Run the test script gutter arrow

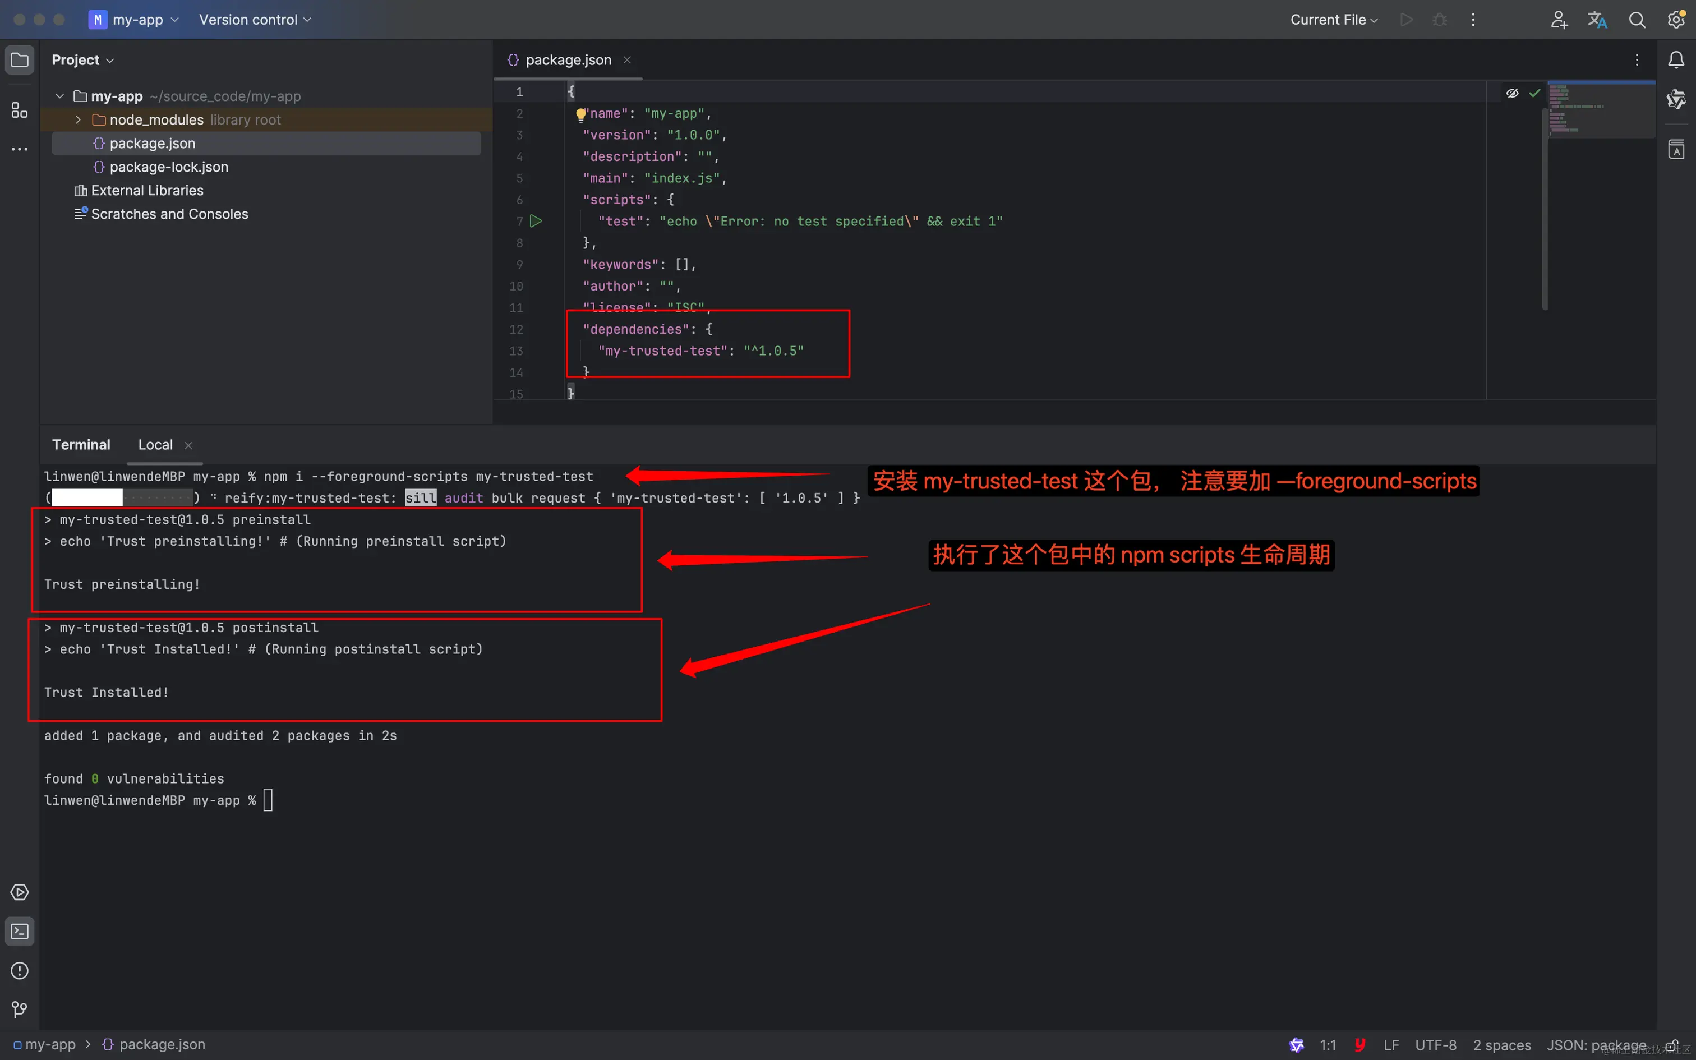(536, 222)
